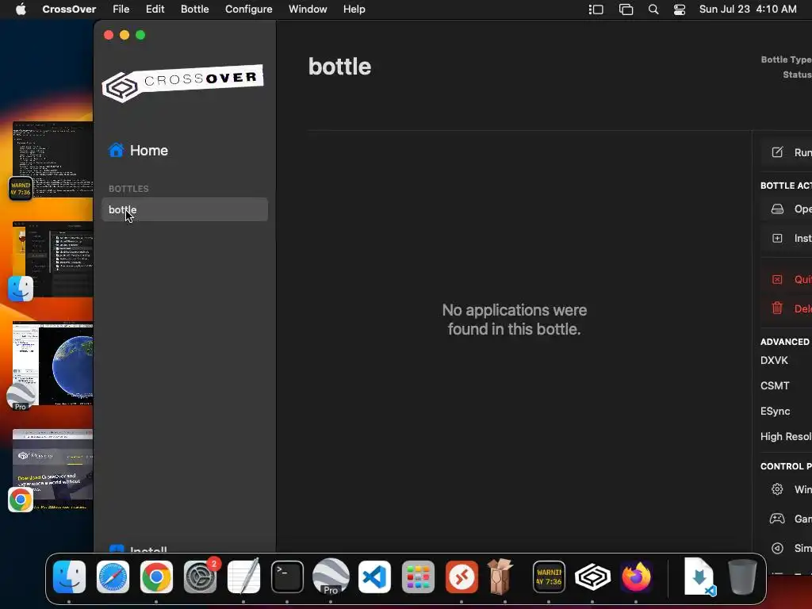Viewport: 812px width, 609px height.
Task: Click the CrossOver icon in the Dock
Action: coord(592,577)
